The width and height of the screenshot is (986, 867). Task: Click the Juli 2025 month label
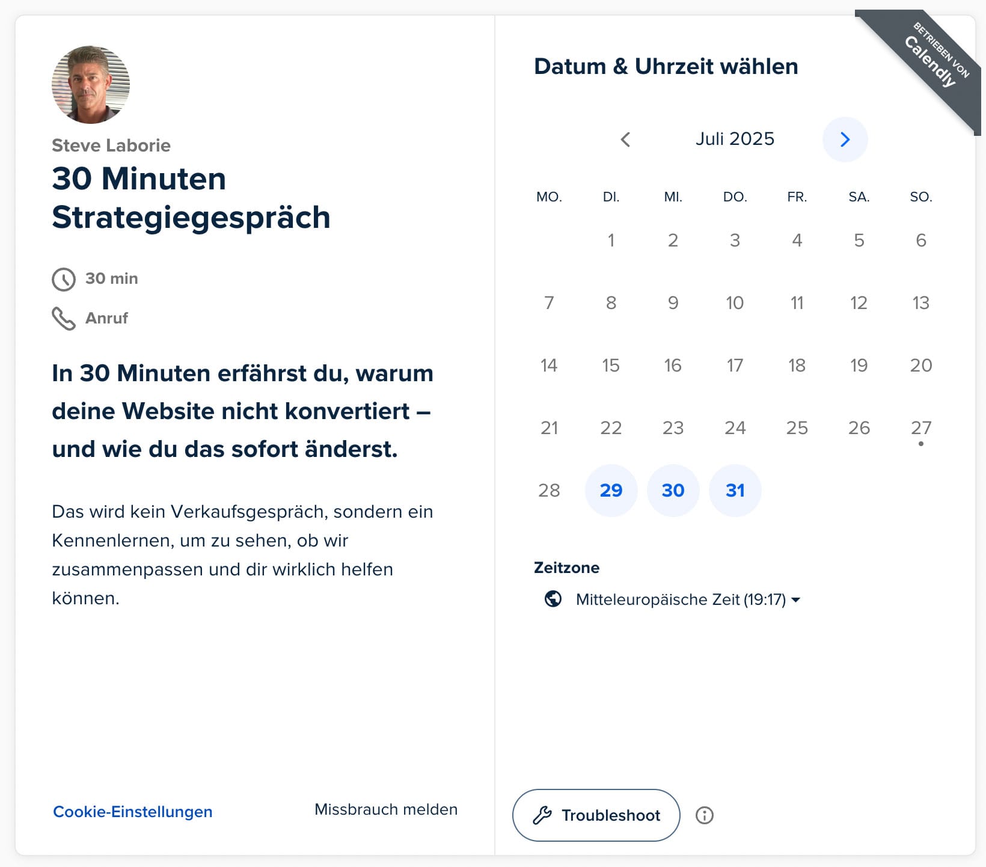[735, 139]
